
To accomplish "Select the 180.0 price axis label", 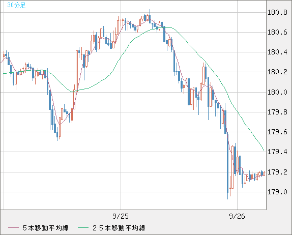I will pyautogui.click(x=277, y=92).
